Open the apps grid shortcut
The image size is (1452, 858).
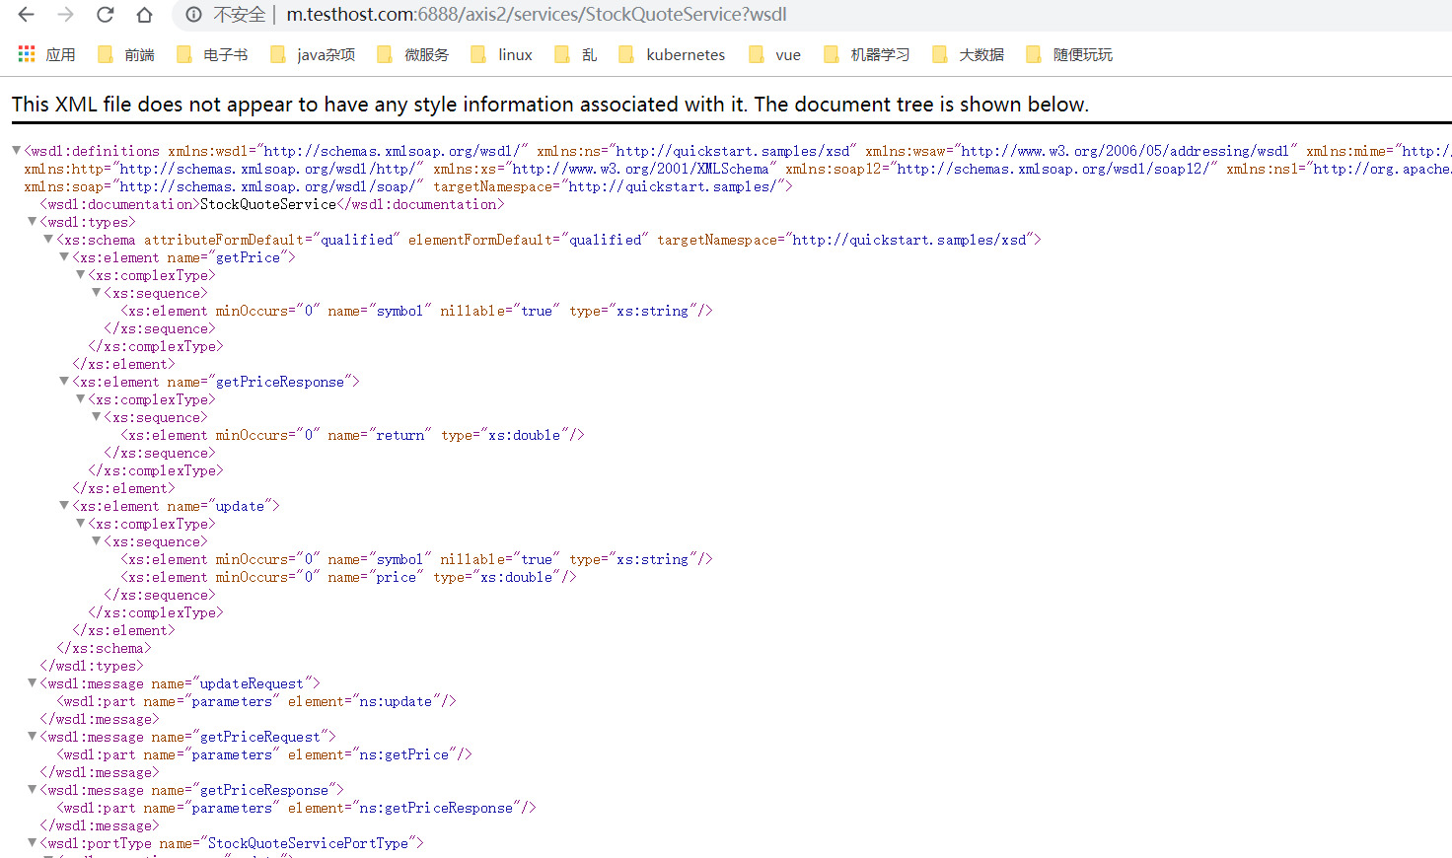pyautogui.click(x=27, y=54)
